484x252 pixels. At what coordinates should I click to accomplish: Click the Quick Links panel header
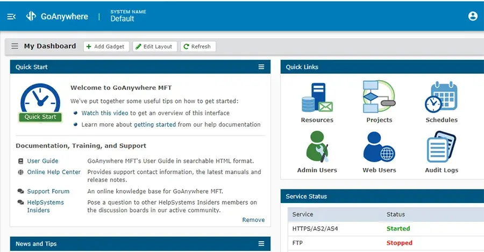tap(382, 67)
